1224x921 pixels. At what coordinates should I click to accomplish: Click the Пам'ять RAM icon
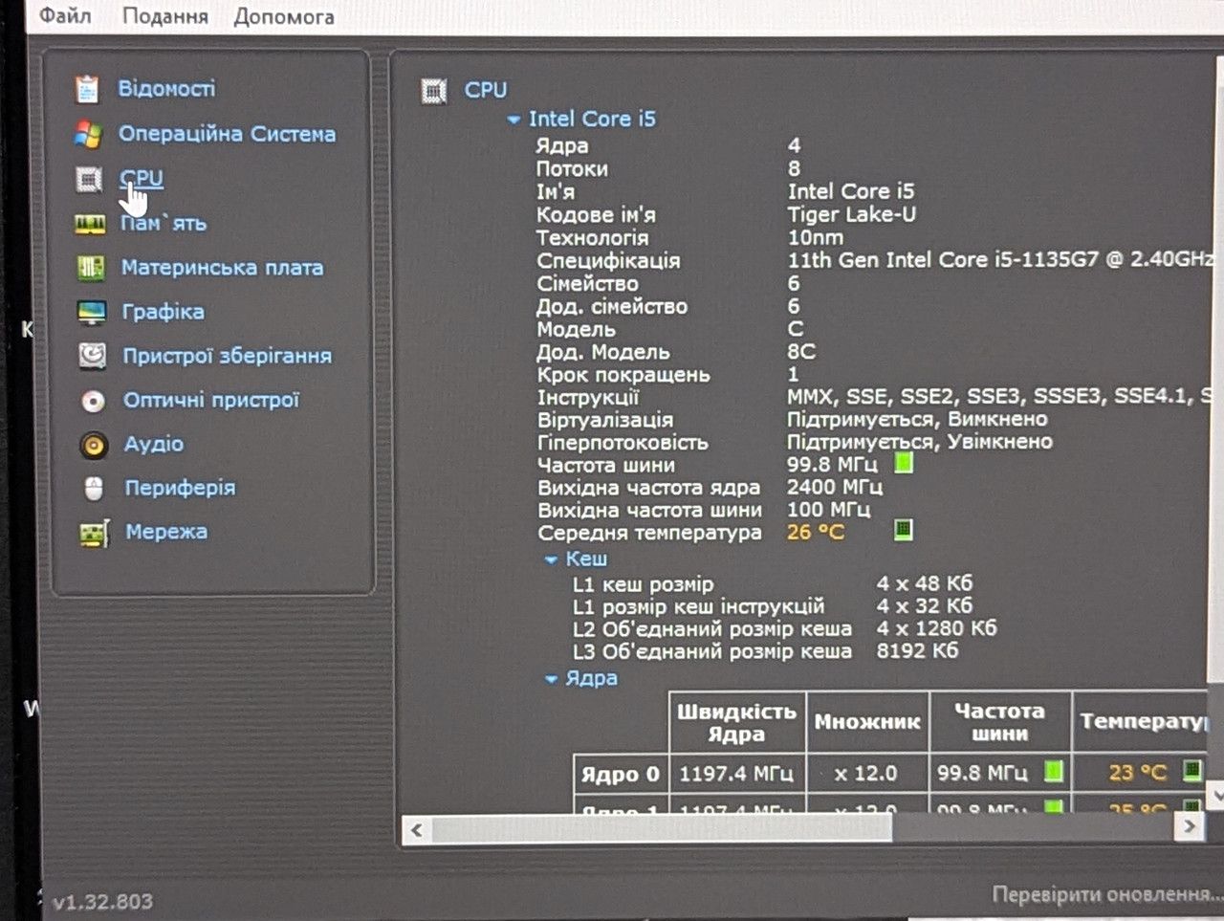90,224
